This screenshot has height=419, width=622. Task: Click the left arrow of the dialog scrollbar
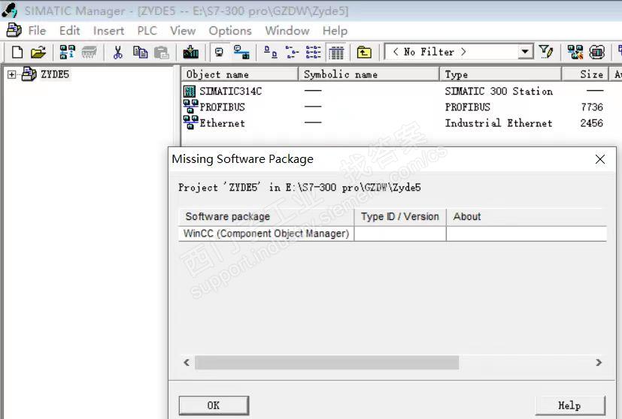[187, 363]
